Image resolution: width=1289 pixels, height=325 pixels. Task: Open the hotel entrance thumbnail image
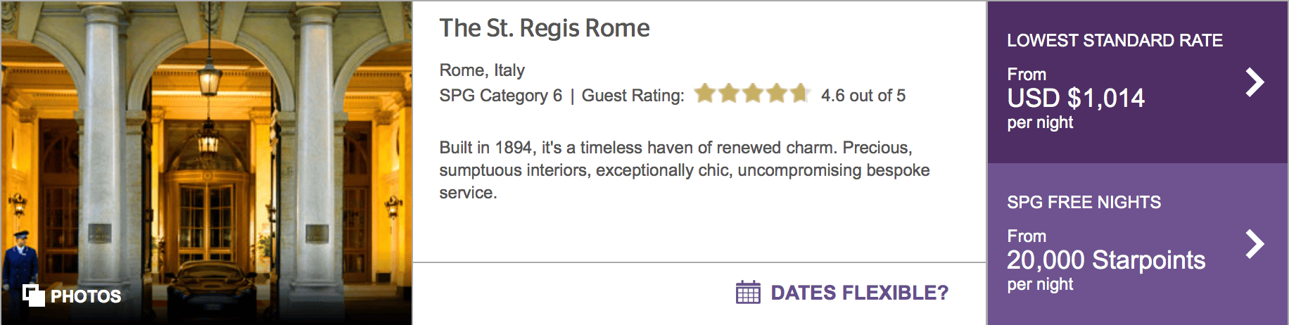[x=206, y=162]
